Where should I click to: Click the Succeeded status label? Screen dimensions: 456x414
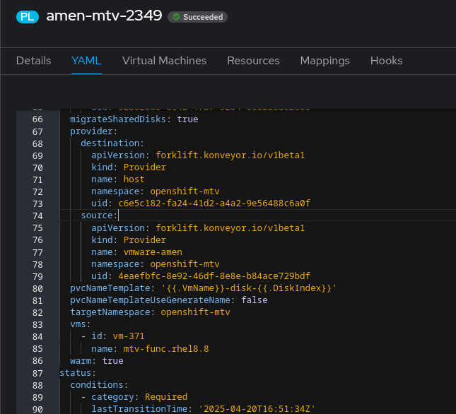tap(203, 17)
